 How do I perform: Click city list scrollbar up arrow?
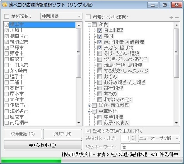coord(79,25)
